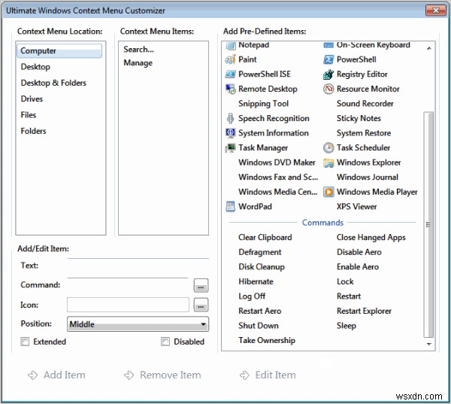Click the Registry Editor icon
Image resolution: width=451 pixels, height=404 pixels.
[x=328, y=74]
